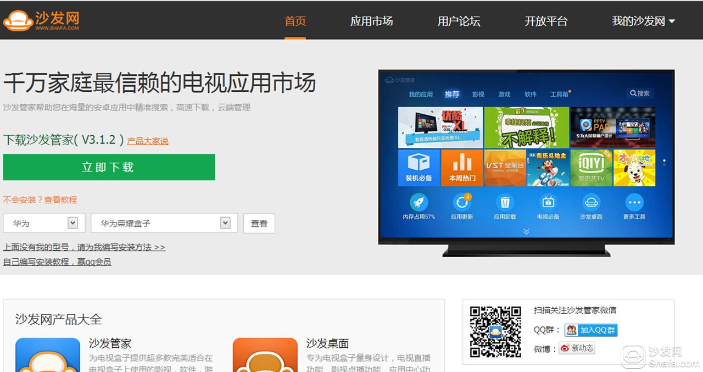
Task: Open 游戏 tab on TV screen
Action: pyautogui.click(x=504, y=94)
